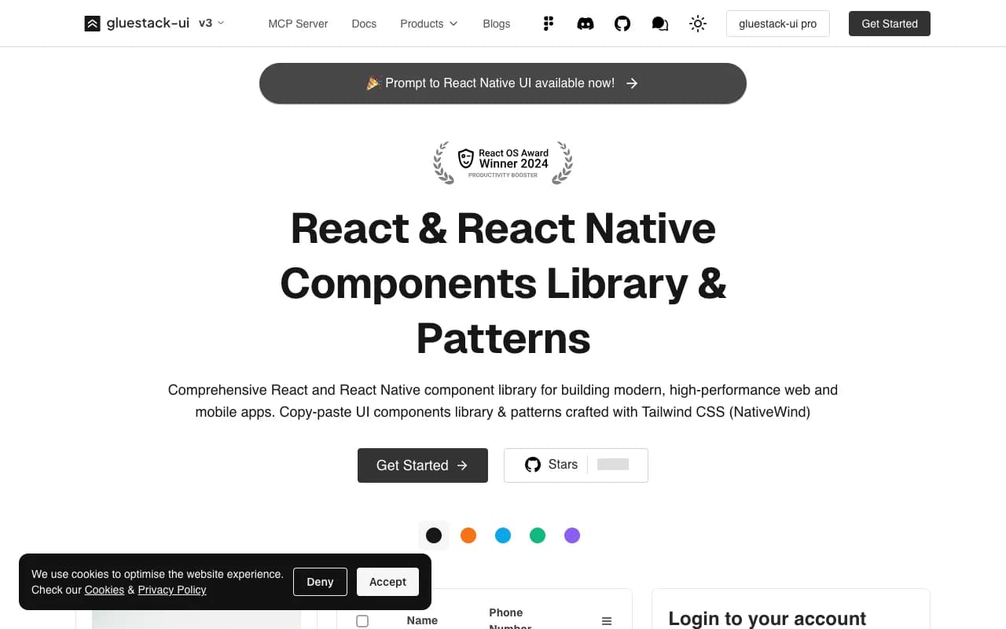Expand the v3 version dropdown
The width and height of the screenshot is (1006, 629).
pyautogui.click(x=211, y=23)
